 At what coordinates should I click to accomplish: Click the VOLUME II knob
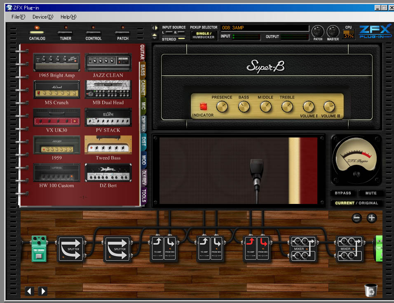click(x=329, y=107)
